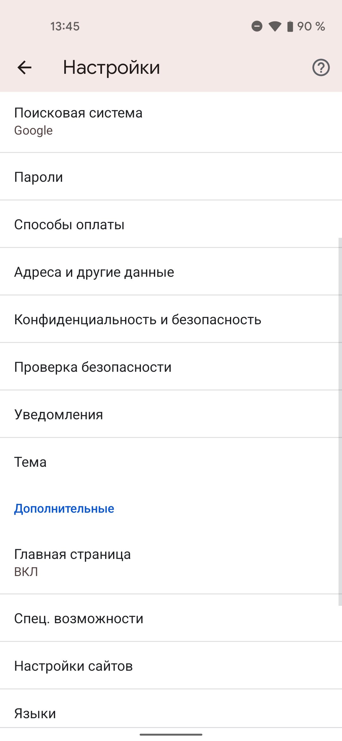This screenshot has height=741, width=342.
Task: Open Уведомления settings
Action: click(x=171, y=414)
